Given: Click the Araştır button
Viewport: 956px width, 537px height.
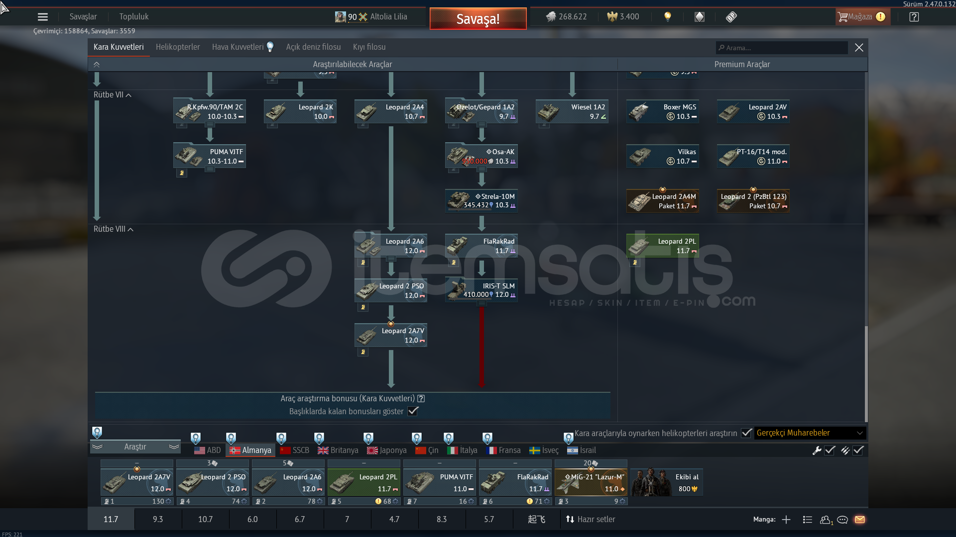Looking at the screenshot, I should point(135,447).
